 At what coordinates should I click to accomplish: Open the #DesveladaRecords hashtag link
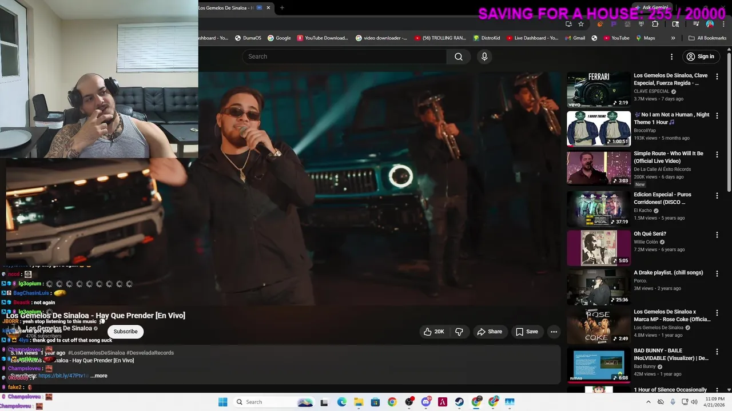[x=150, y=353]
